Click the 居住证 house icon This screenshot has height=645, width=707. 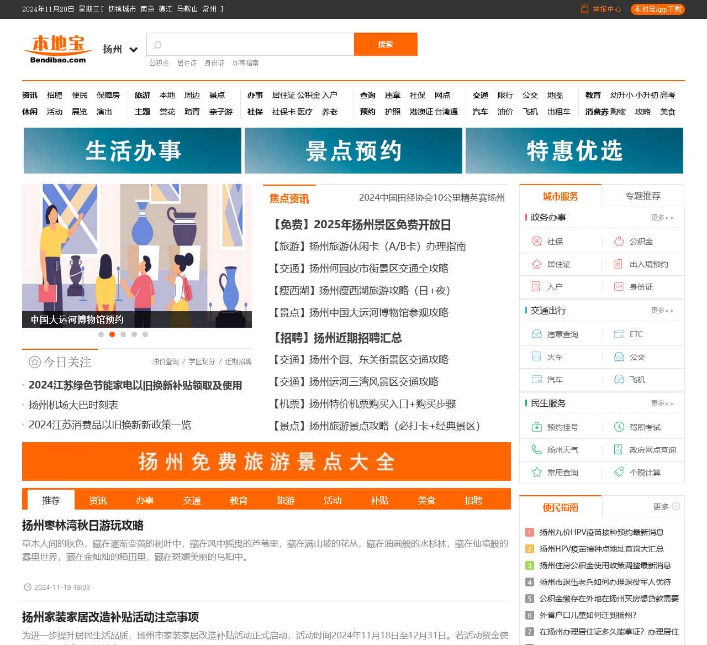(536, 264)
